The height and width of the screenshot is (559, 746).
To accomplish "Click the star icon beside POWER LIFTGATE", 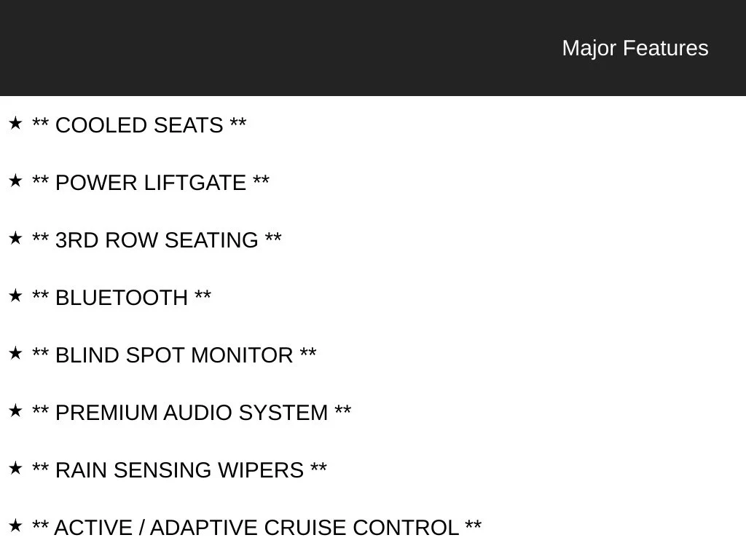I will click(15, 181).
